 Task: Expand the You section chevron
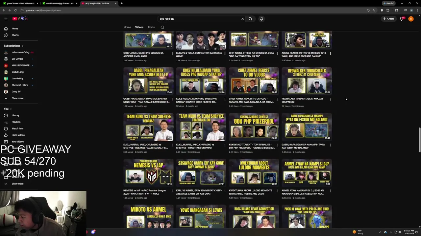[11, 109]
